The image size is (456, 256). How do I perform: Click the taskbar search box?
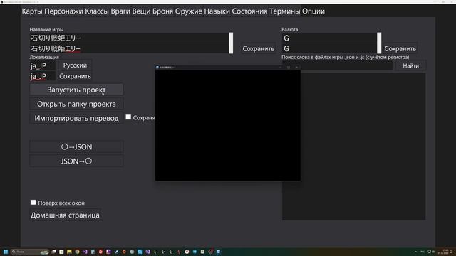coord(30,252)
